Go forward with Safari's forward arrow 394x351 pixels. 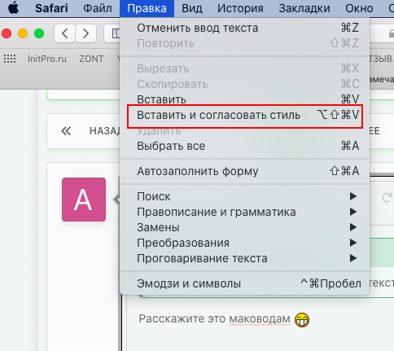85,33
